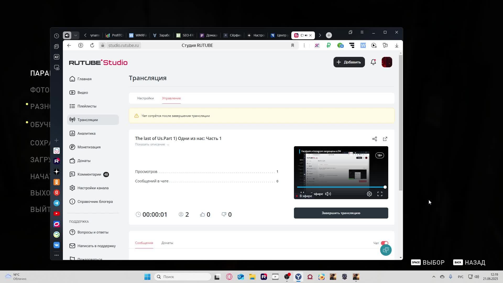The image size is (503, 283).
Task: Click browser back arrow
Action: pyautogui.click(x=69, y=45)
